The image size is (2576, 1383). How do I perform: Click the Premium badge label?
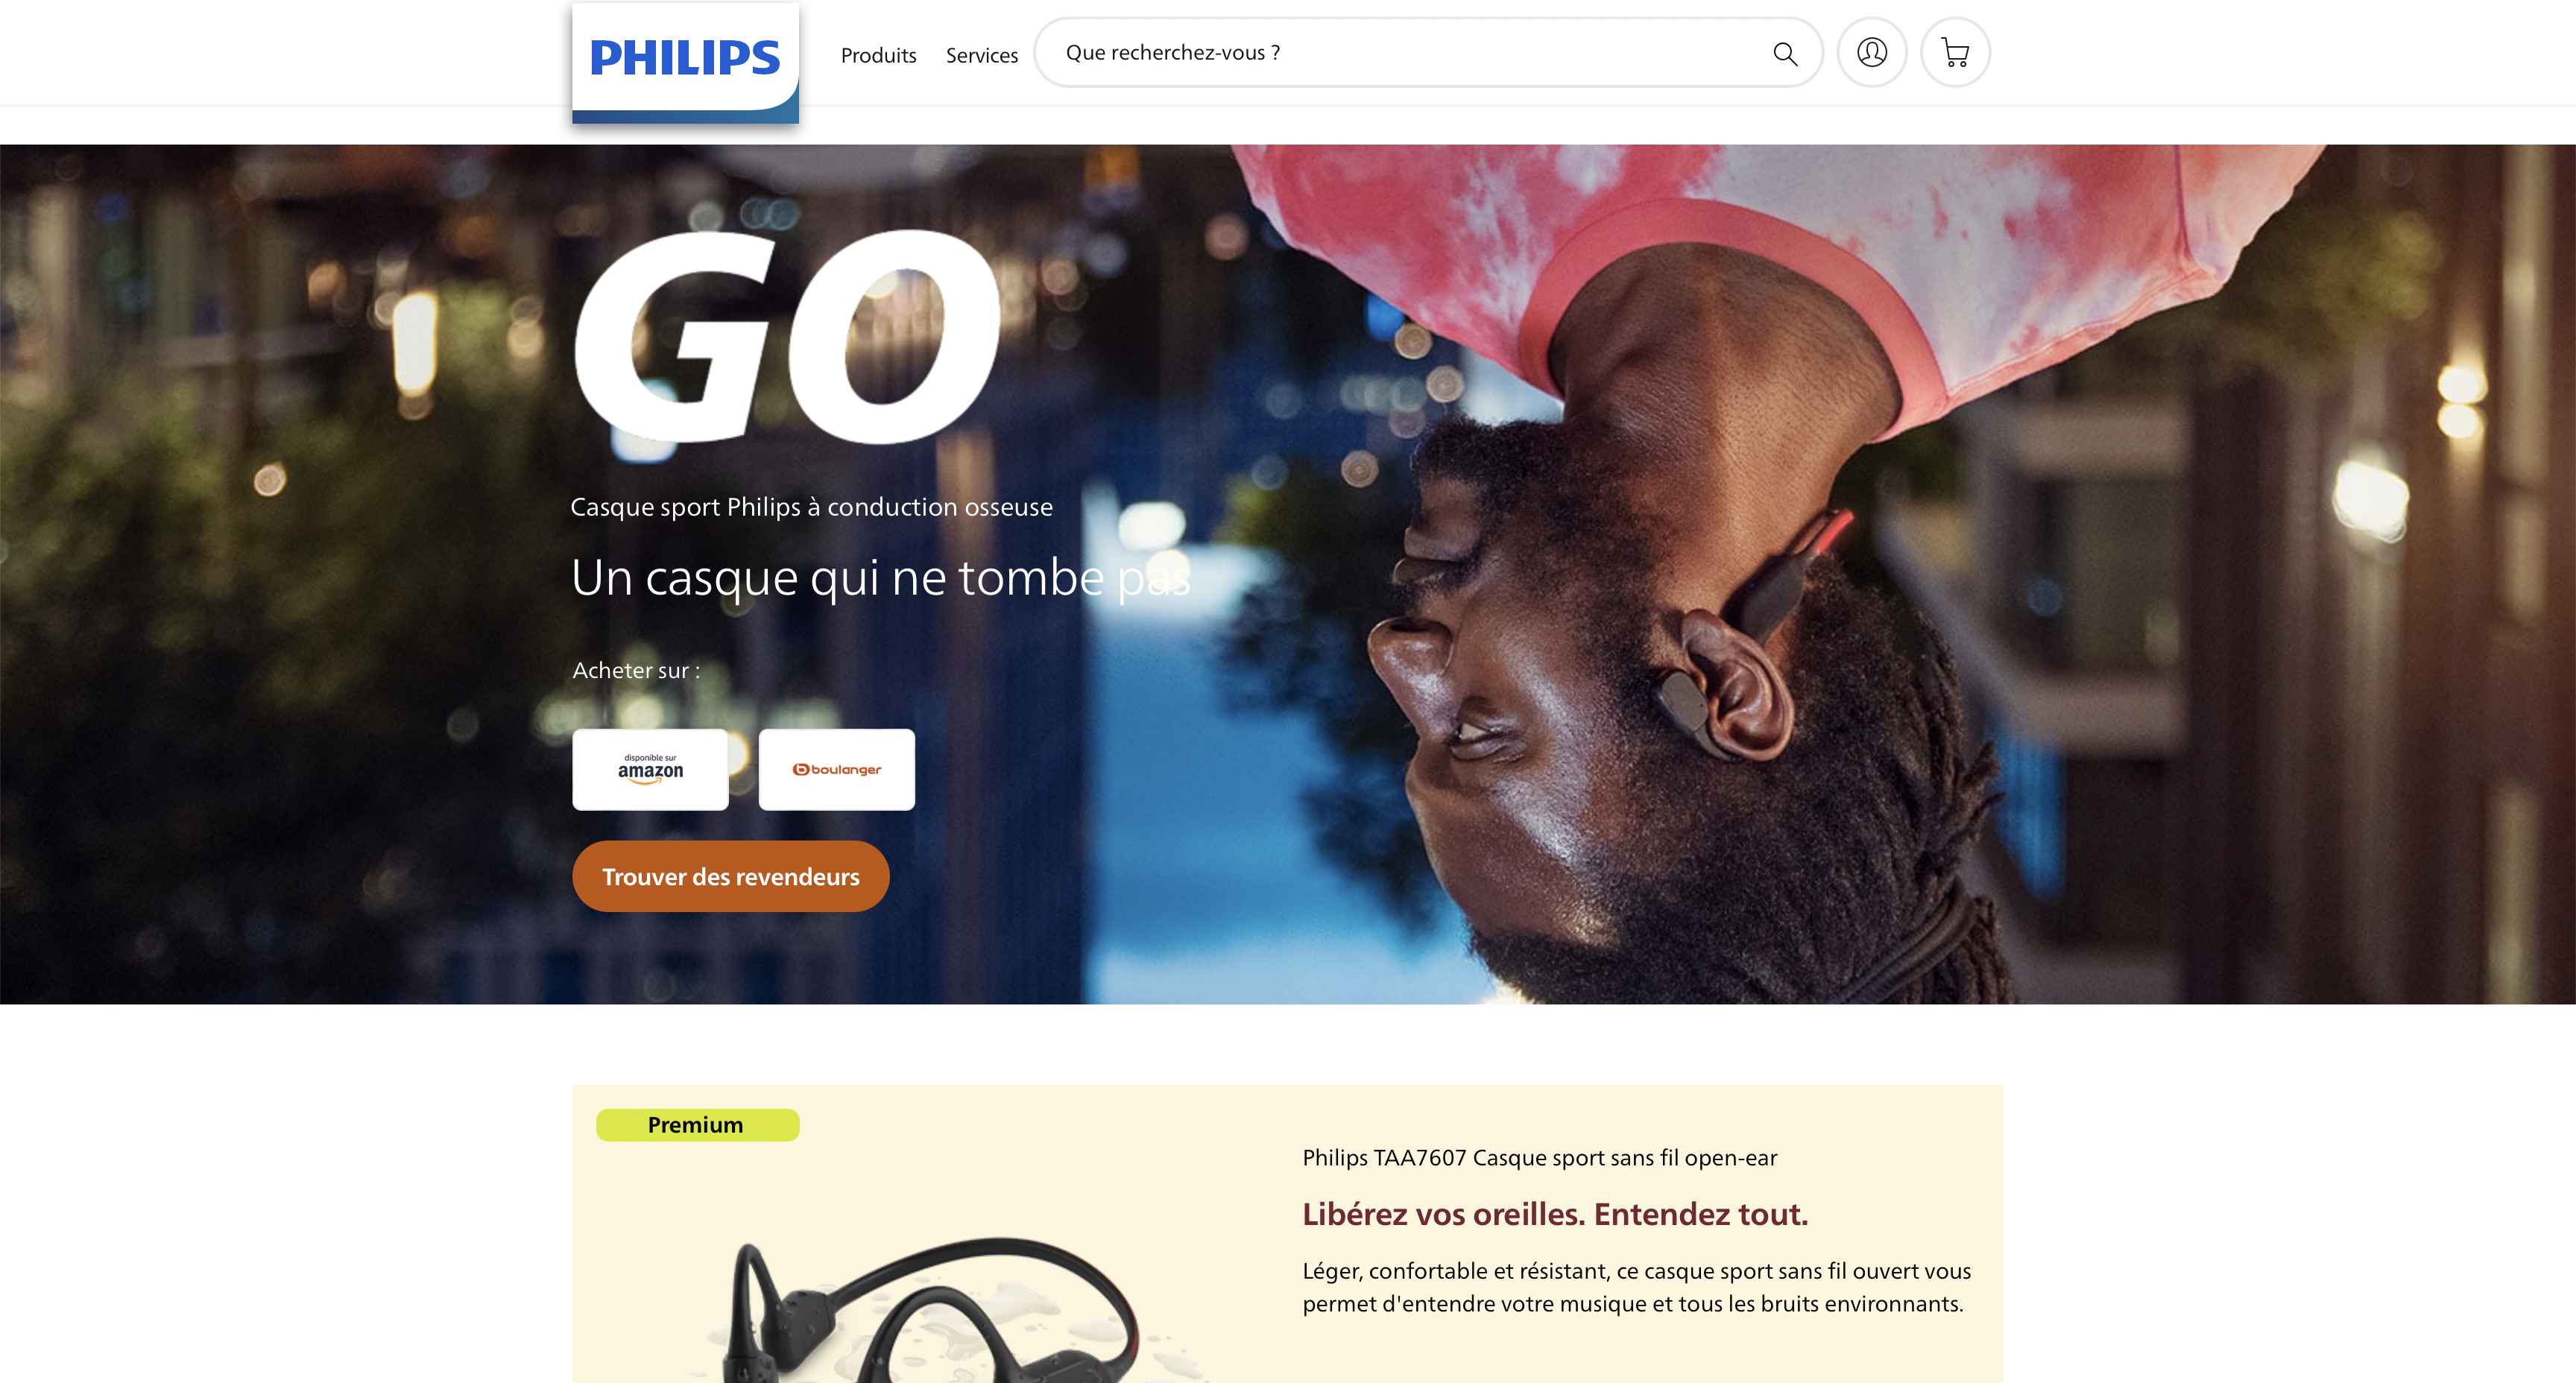(x=697, y=1125)
